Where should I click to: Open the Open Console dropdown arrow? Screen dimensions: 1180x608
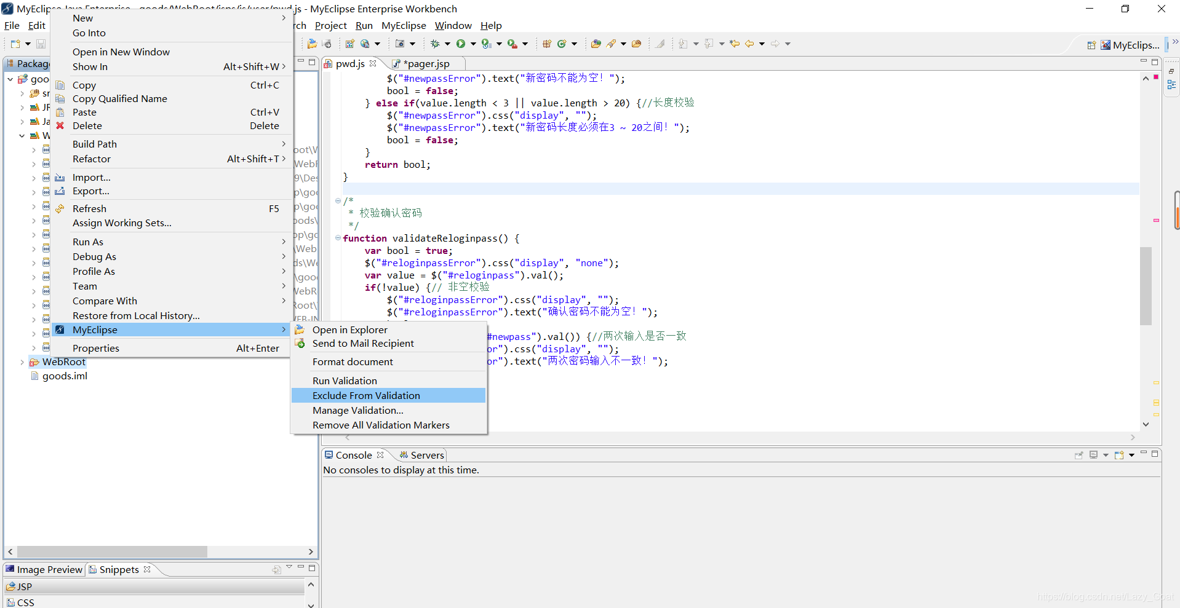pyautogui.click(x=1131, y=455)
